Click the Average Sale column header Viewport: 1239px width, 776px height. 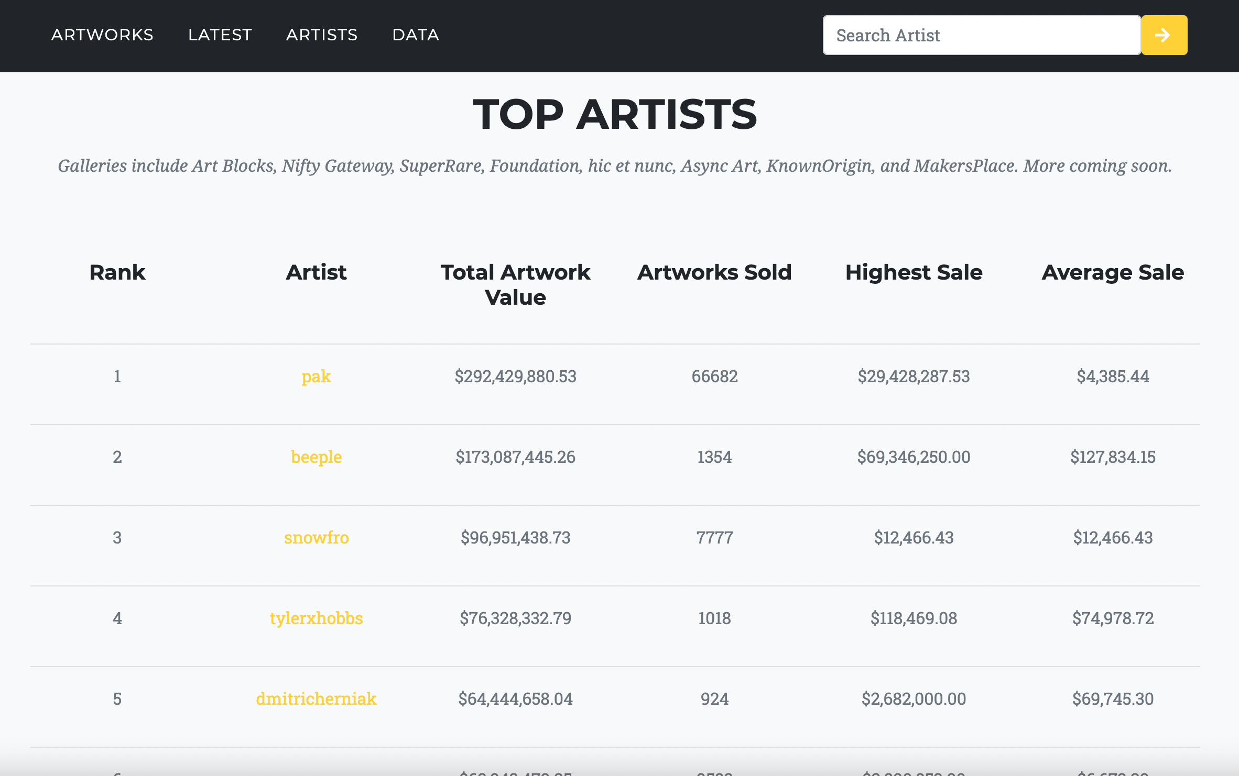1113,273
